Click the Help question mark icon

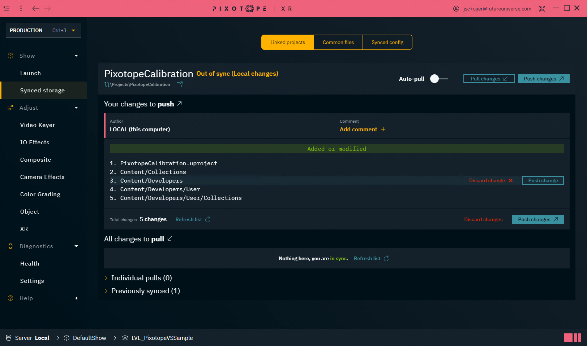(10, 298)
